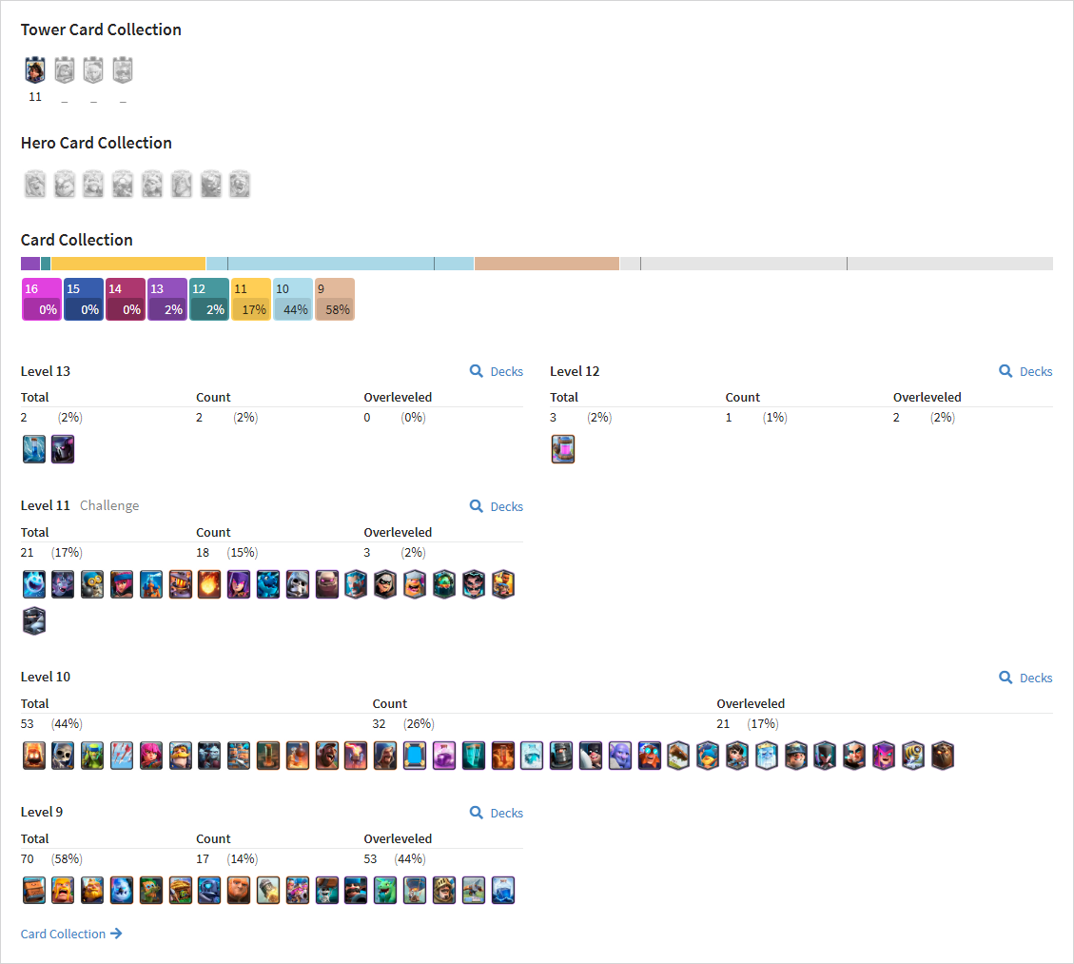Click the level 16 magenta swatch

42,300
